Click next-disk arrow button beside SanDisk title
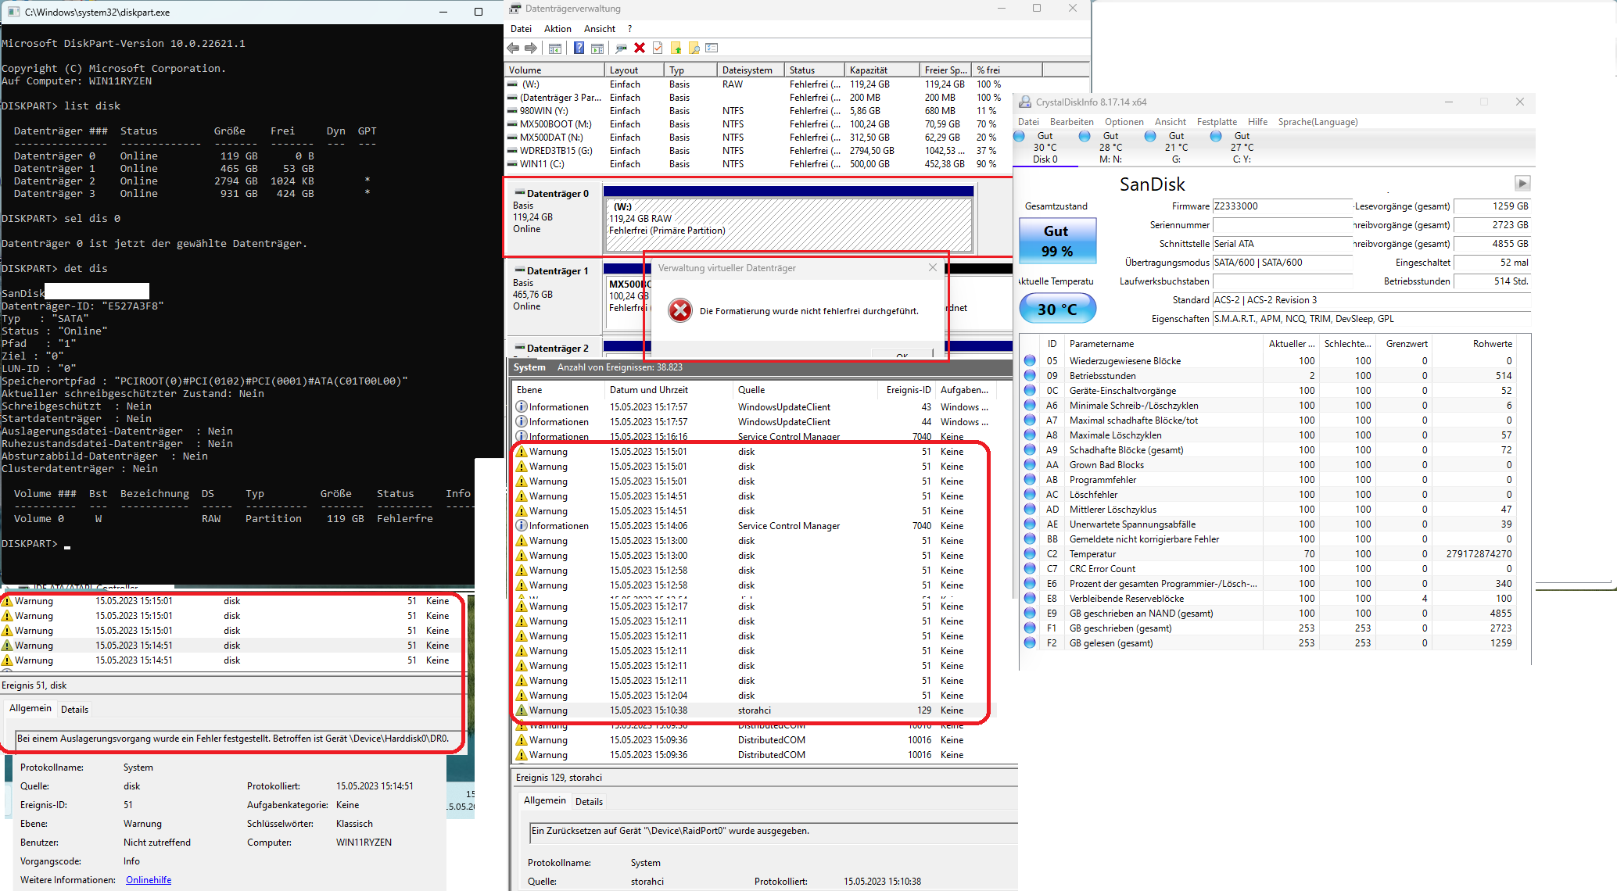The height and width of the screenshot is (891, 1617). click(1522, 183)
